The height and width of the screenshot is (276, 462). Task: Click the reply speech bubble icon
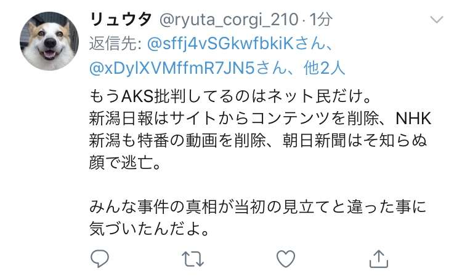coord(100,258)
